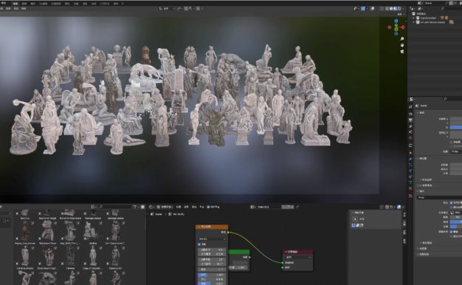Click the node editor pin icon
Screen dimensions: 462x285
tap(297, 207)
